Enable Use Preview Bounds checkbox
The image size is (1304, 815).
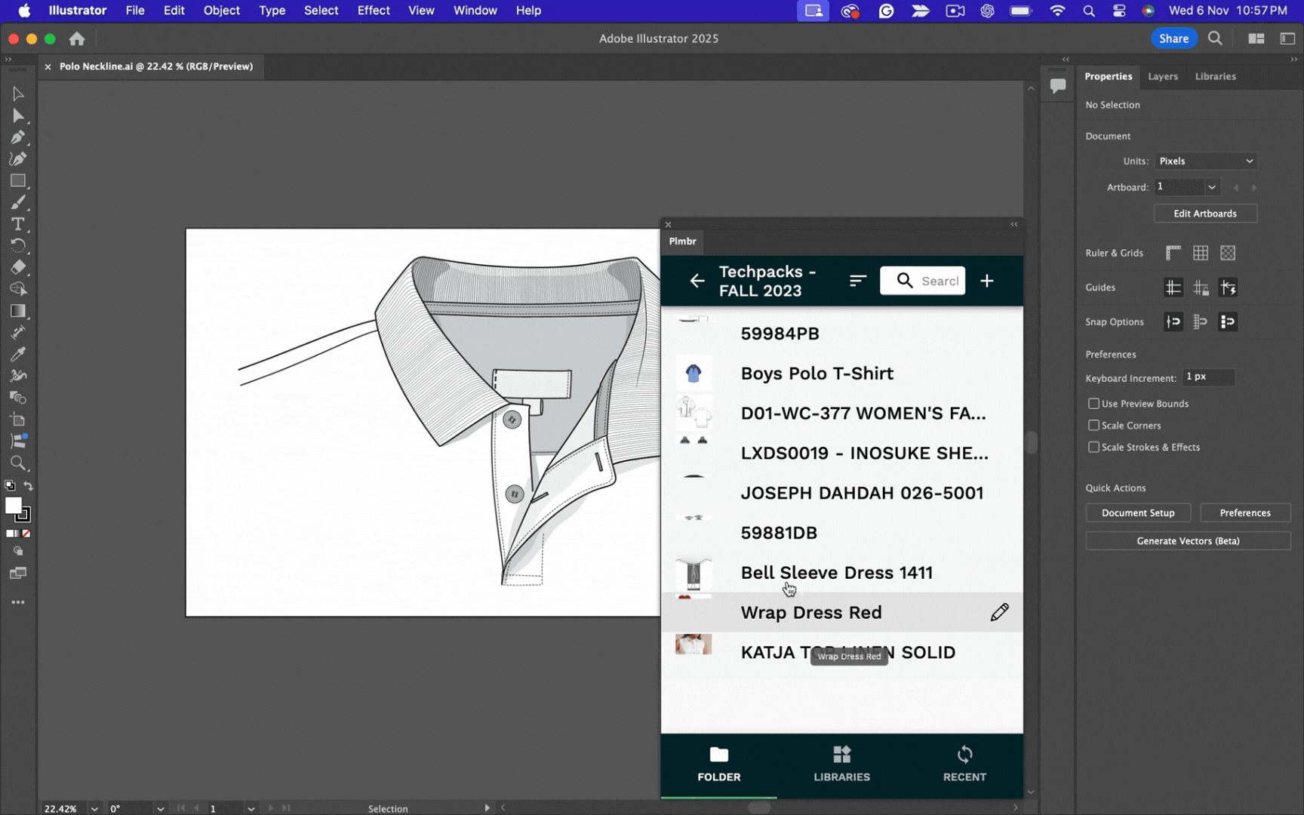pyautogui.click(x=1093, y=404)
